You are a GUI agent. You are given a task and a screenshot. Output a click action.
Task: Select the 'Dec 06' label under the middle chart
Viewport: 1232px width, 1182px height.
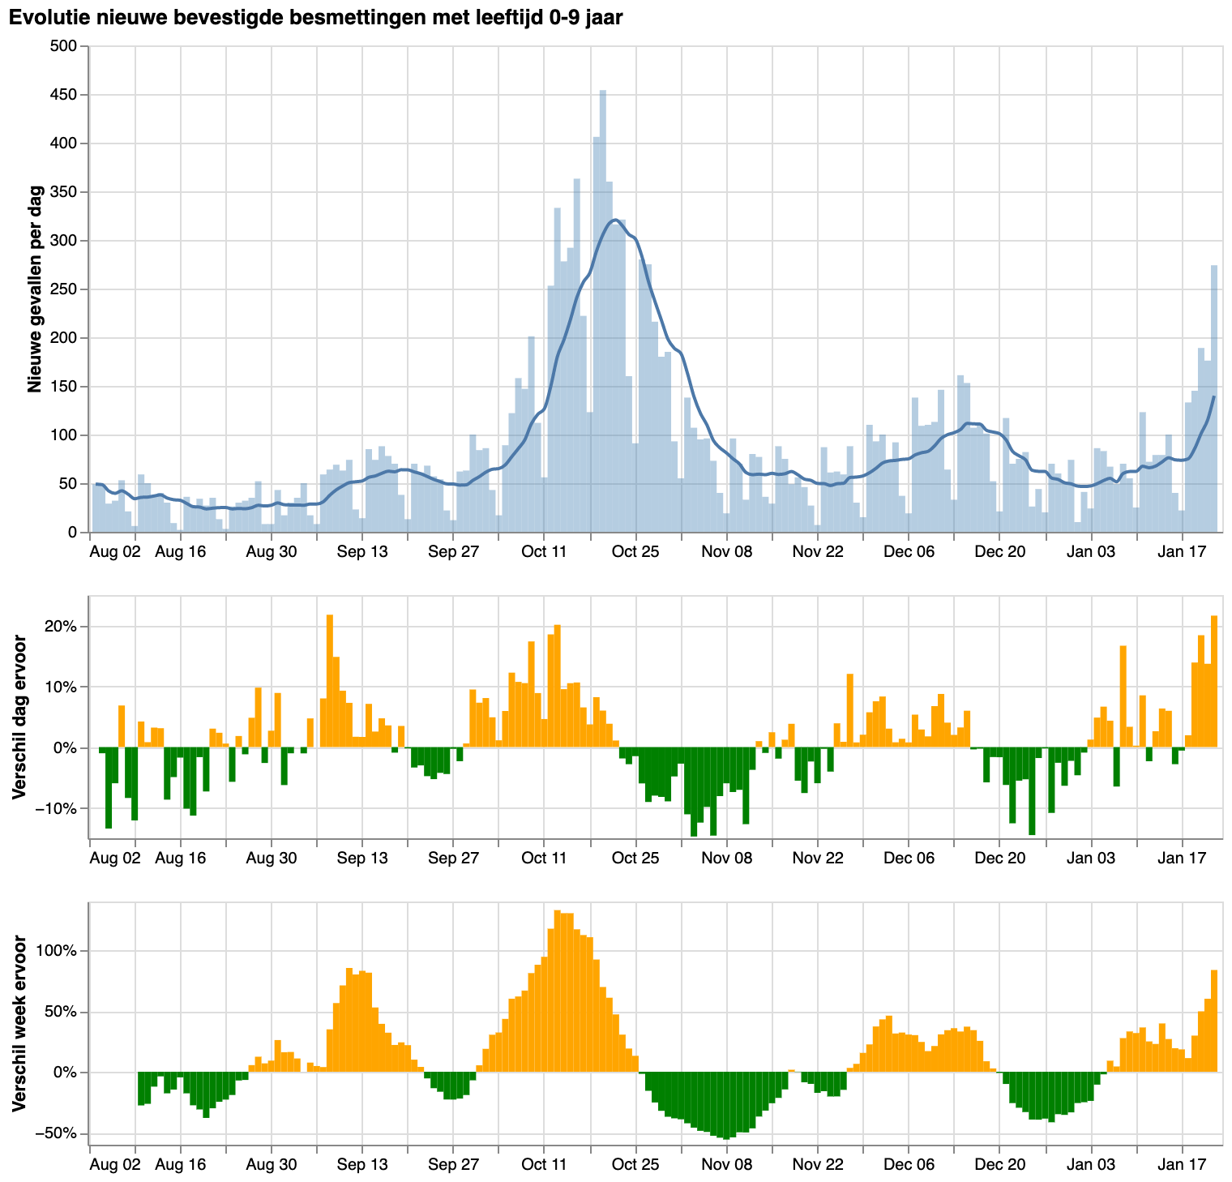tap(909, 858)
